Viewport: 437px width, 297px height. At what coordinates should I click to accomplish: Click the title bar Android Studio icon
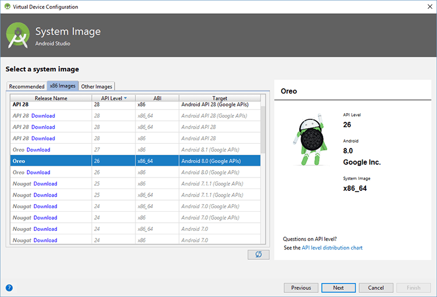tap(7, 6)
